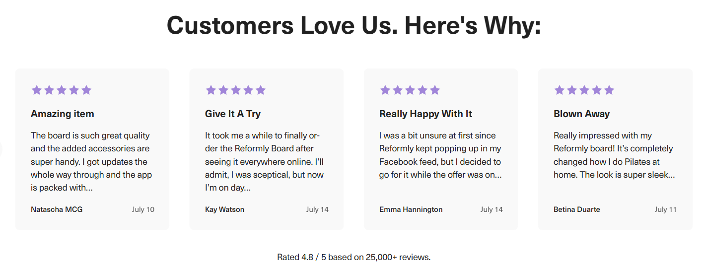Click the star rating on Blown Away review
This screenshot has width=704, height=269.
(x=584, y=90)
